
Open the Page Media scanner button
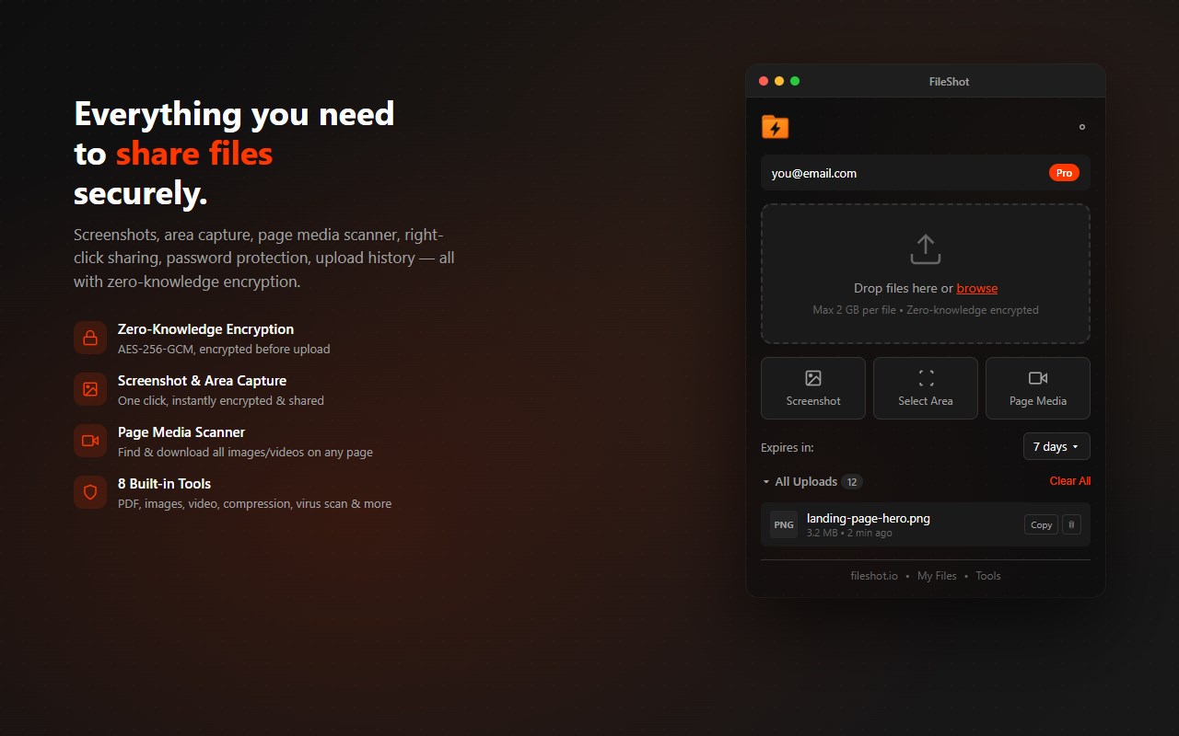(x=1038, y=388)
